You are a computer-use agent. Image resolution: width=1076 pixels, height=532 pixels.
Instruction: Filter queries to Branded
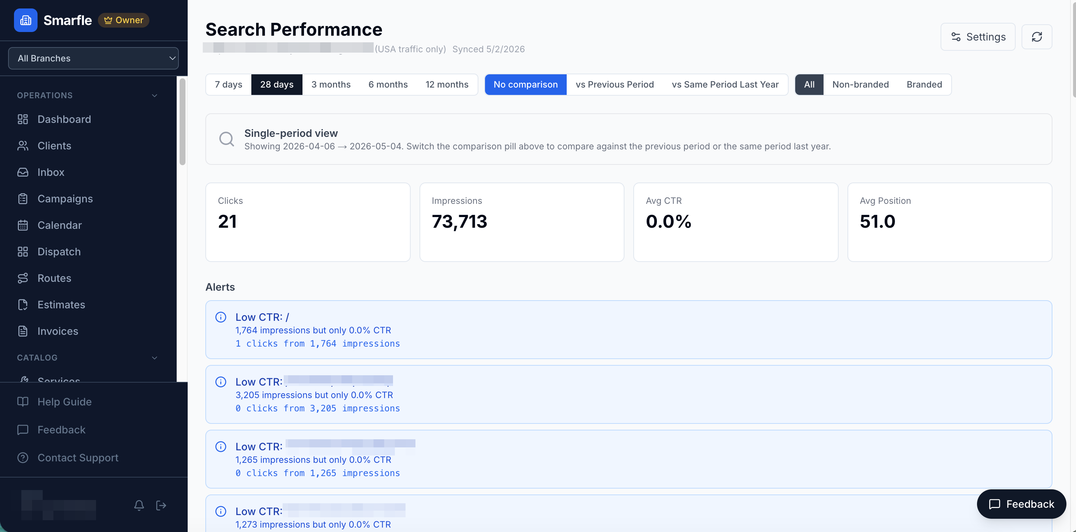click(924, 84)
